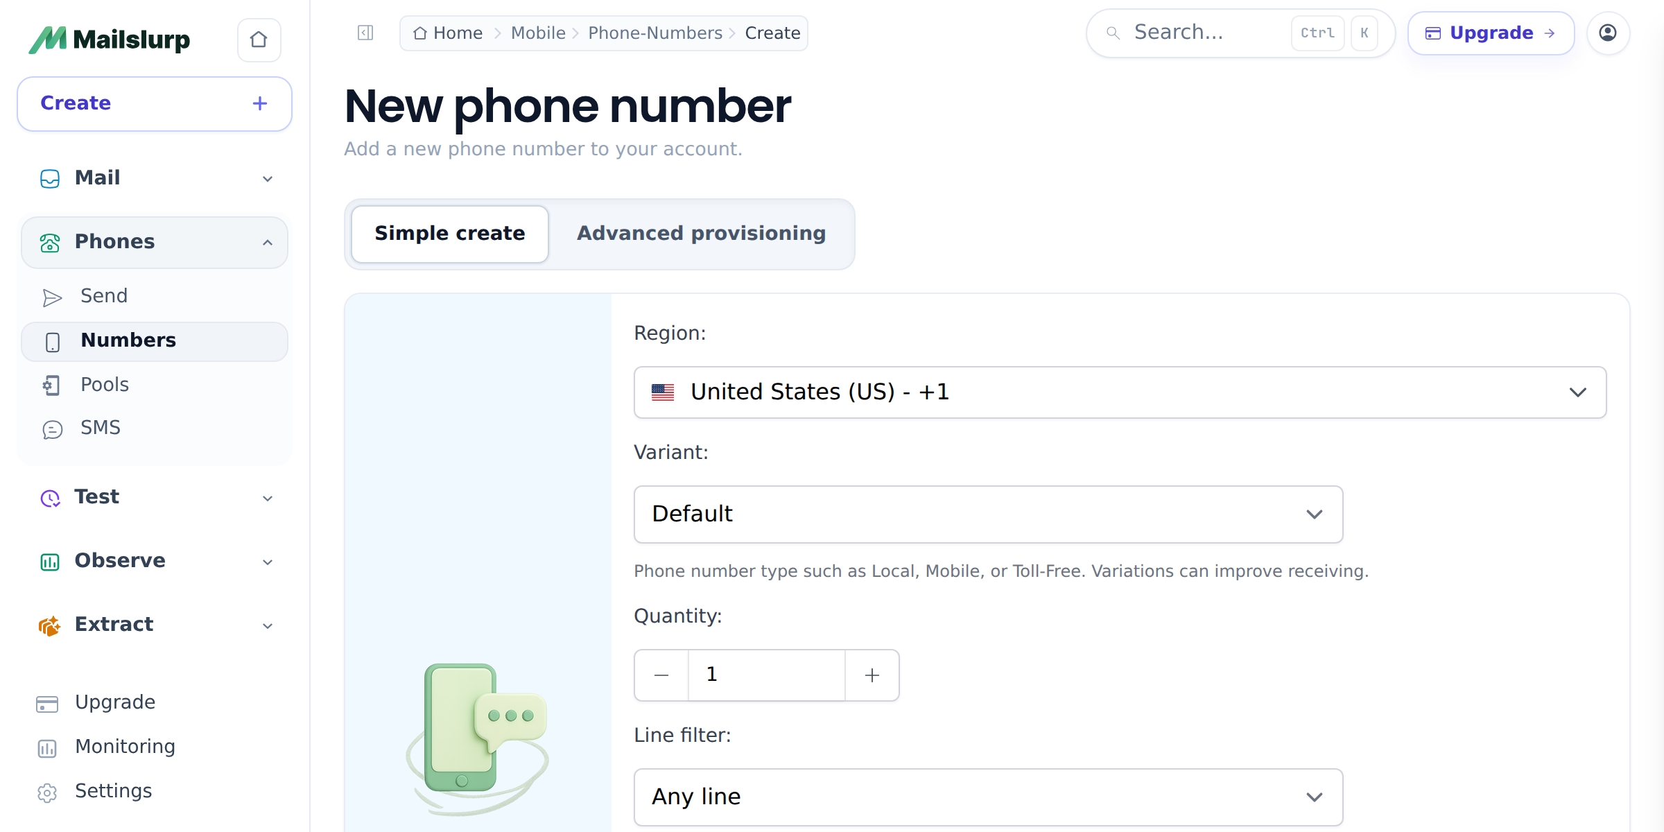1664x832 pixels.
Task: Open Settings in the sidebar
Action: pyautogui.click(x=113, y=791)
